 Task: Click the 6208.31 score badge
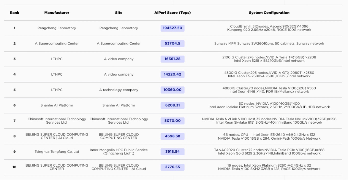coord(172,105)
